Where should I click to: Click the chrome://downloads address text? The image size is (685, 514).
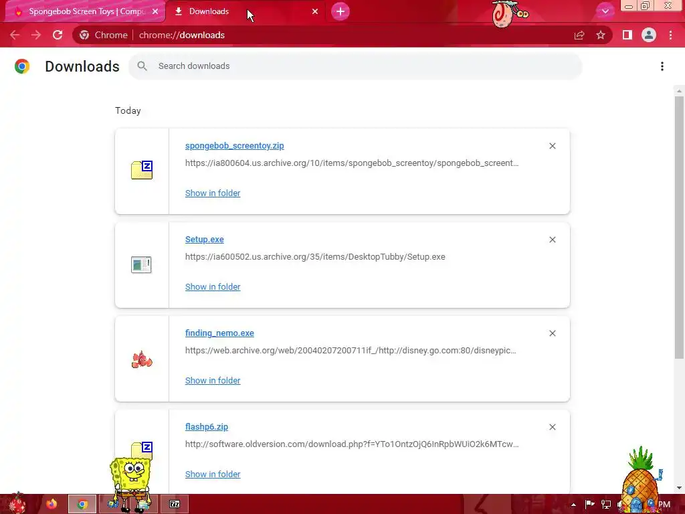point(182,35)
